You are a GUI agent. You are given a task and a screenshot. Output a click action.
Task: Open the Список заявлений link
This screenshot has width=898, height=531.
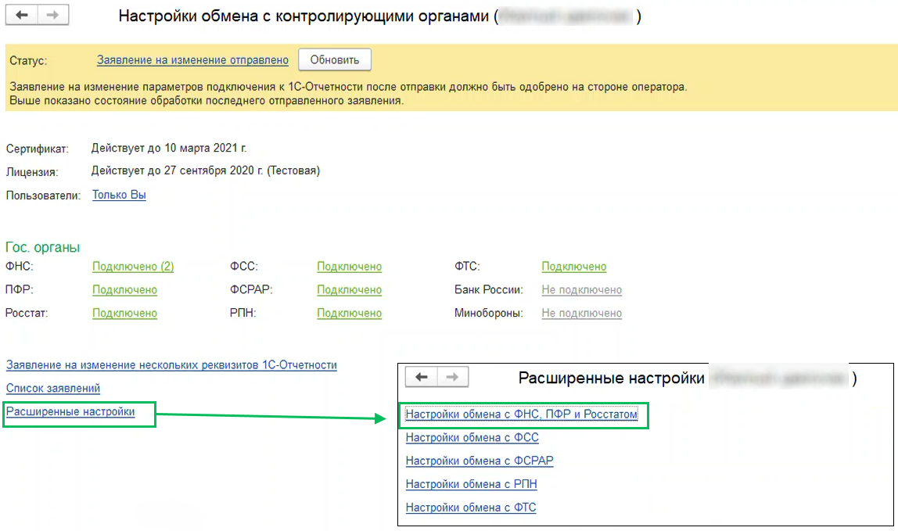click(53, 389)
